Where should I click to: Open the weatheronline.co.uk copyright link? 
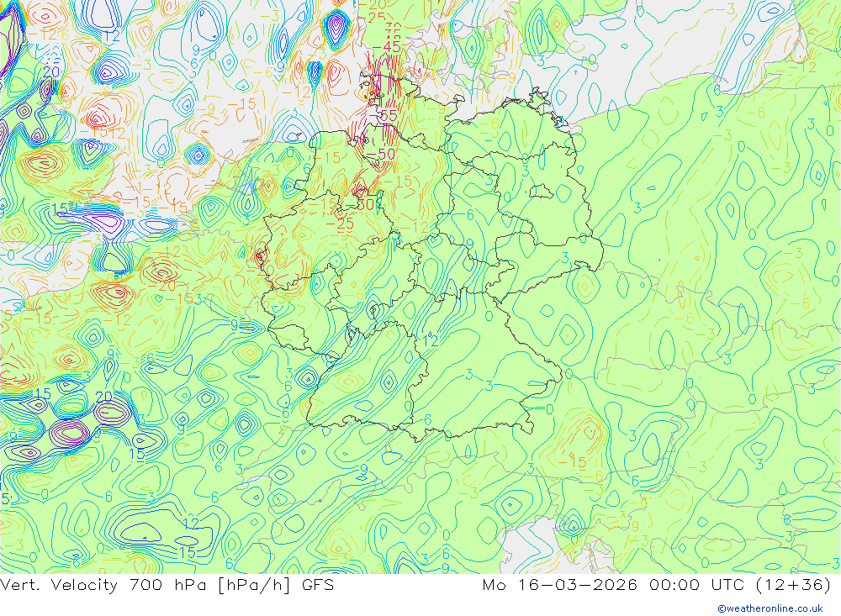[x=770, y=608]
